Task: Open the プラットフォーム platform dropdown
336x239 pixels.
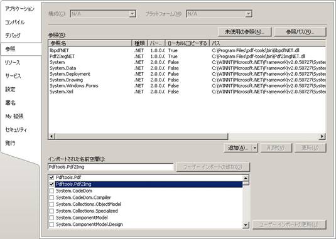Action: pyautogui.click(x=248, y=14)
